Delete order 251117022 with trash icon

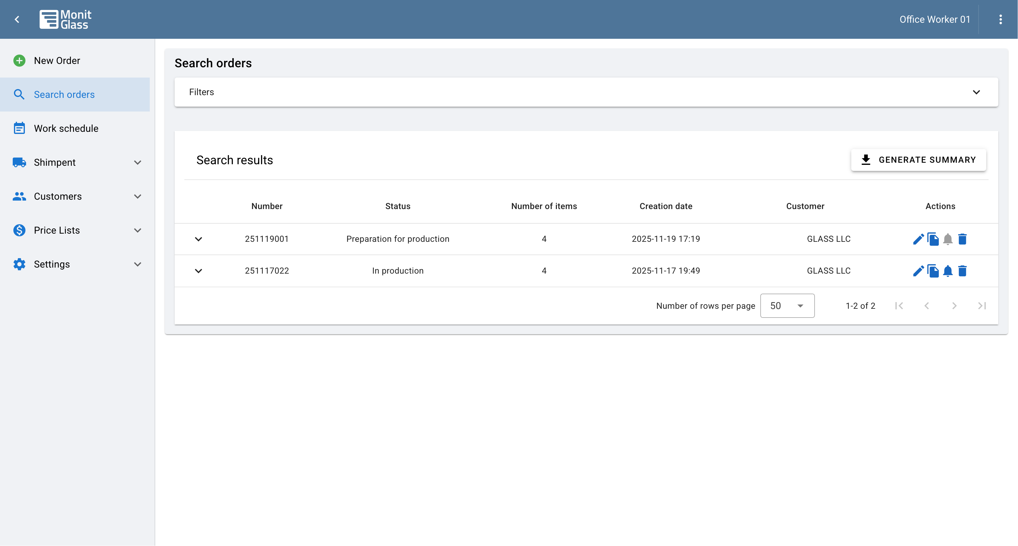pos(962,271)
